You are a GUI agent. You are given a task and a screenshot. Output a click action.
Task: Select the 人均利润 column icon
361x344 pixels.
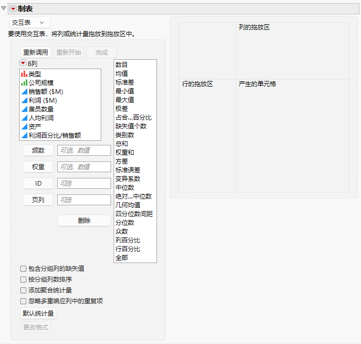point(24,118)
